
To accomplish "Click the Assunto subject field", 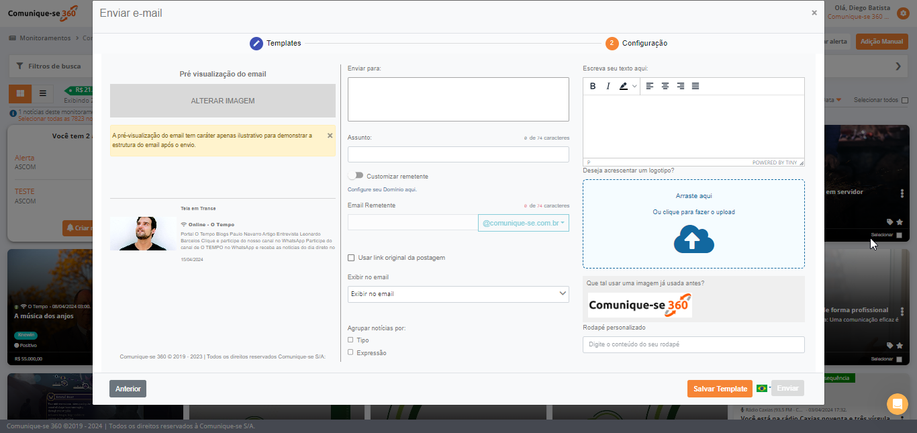I will [458, 154].
